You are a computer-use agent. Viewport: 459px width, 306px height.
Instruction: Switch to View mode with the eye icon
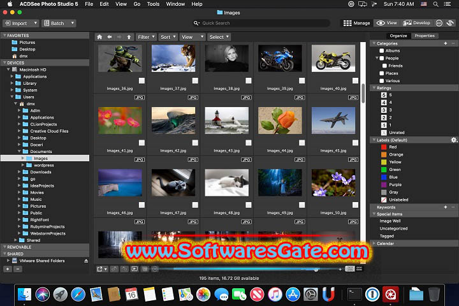coord(387,23)
